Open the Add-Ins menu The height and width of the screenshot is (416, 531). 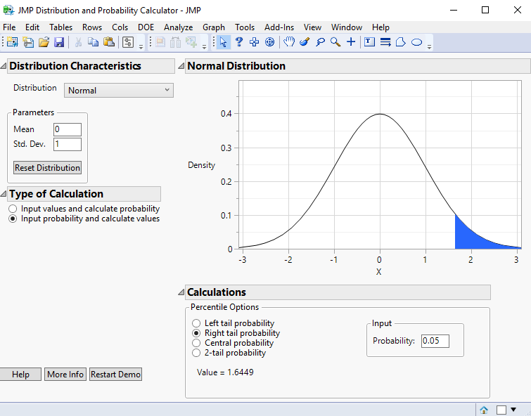click(x=279, y=27)
